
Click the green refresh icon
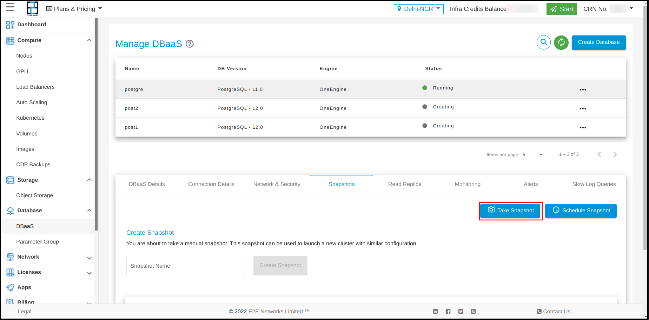[x=561, y=42]
